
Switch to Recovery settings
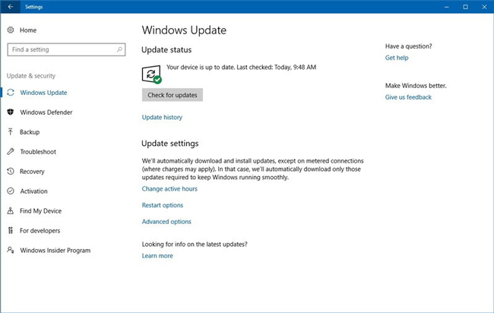click(x=32, y=171)
